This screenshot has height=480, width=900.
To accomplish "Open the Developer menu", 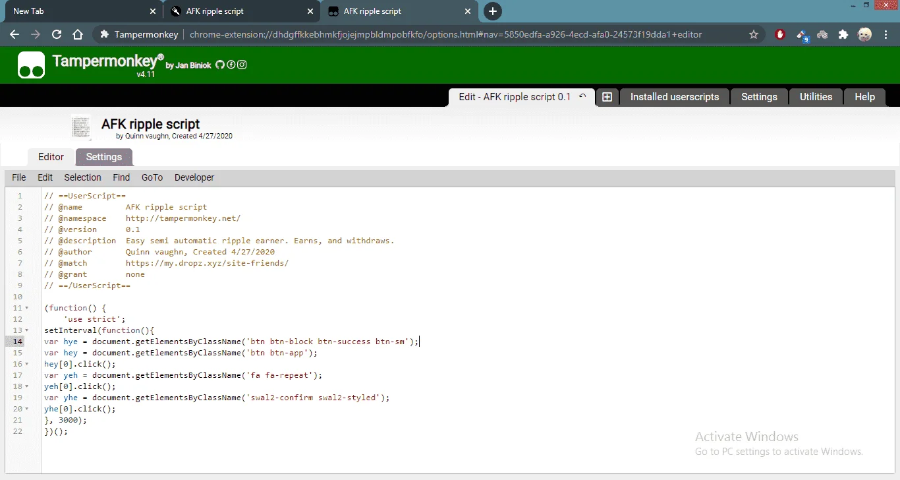I will pos(194,177).
